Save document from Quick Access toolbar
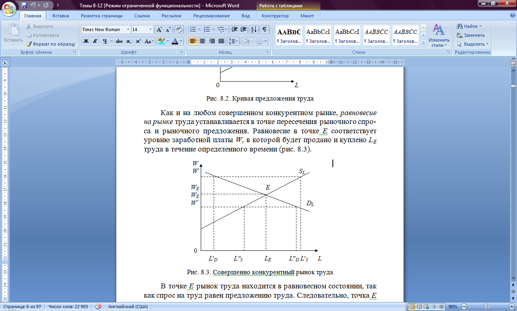The image size is (517, 311). [24, 5]
